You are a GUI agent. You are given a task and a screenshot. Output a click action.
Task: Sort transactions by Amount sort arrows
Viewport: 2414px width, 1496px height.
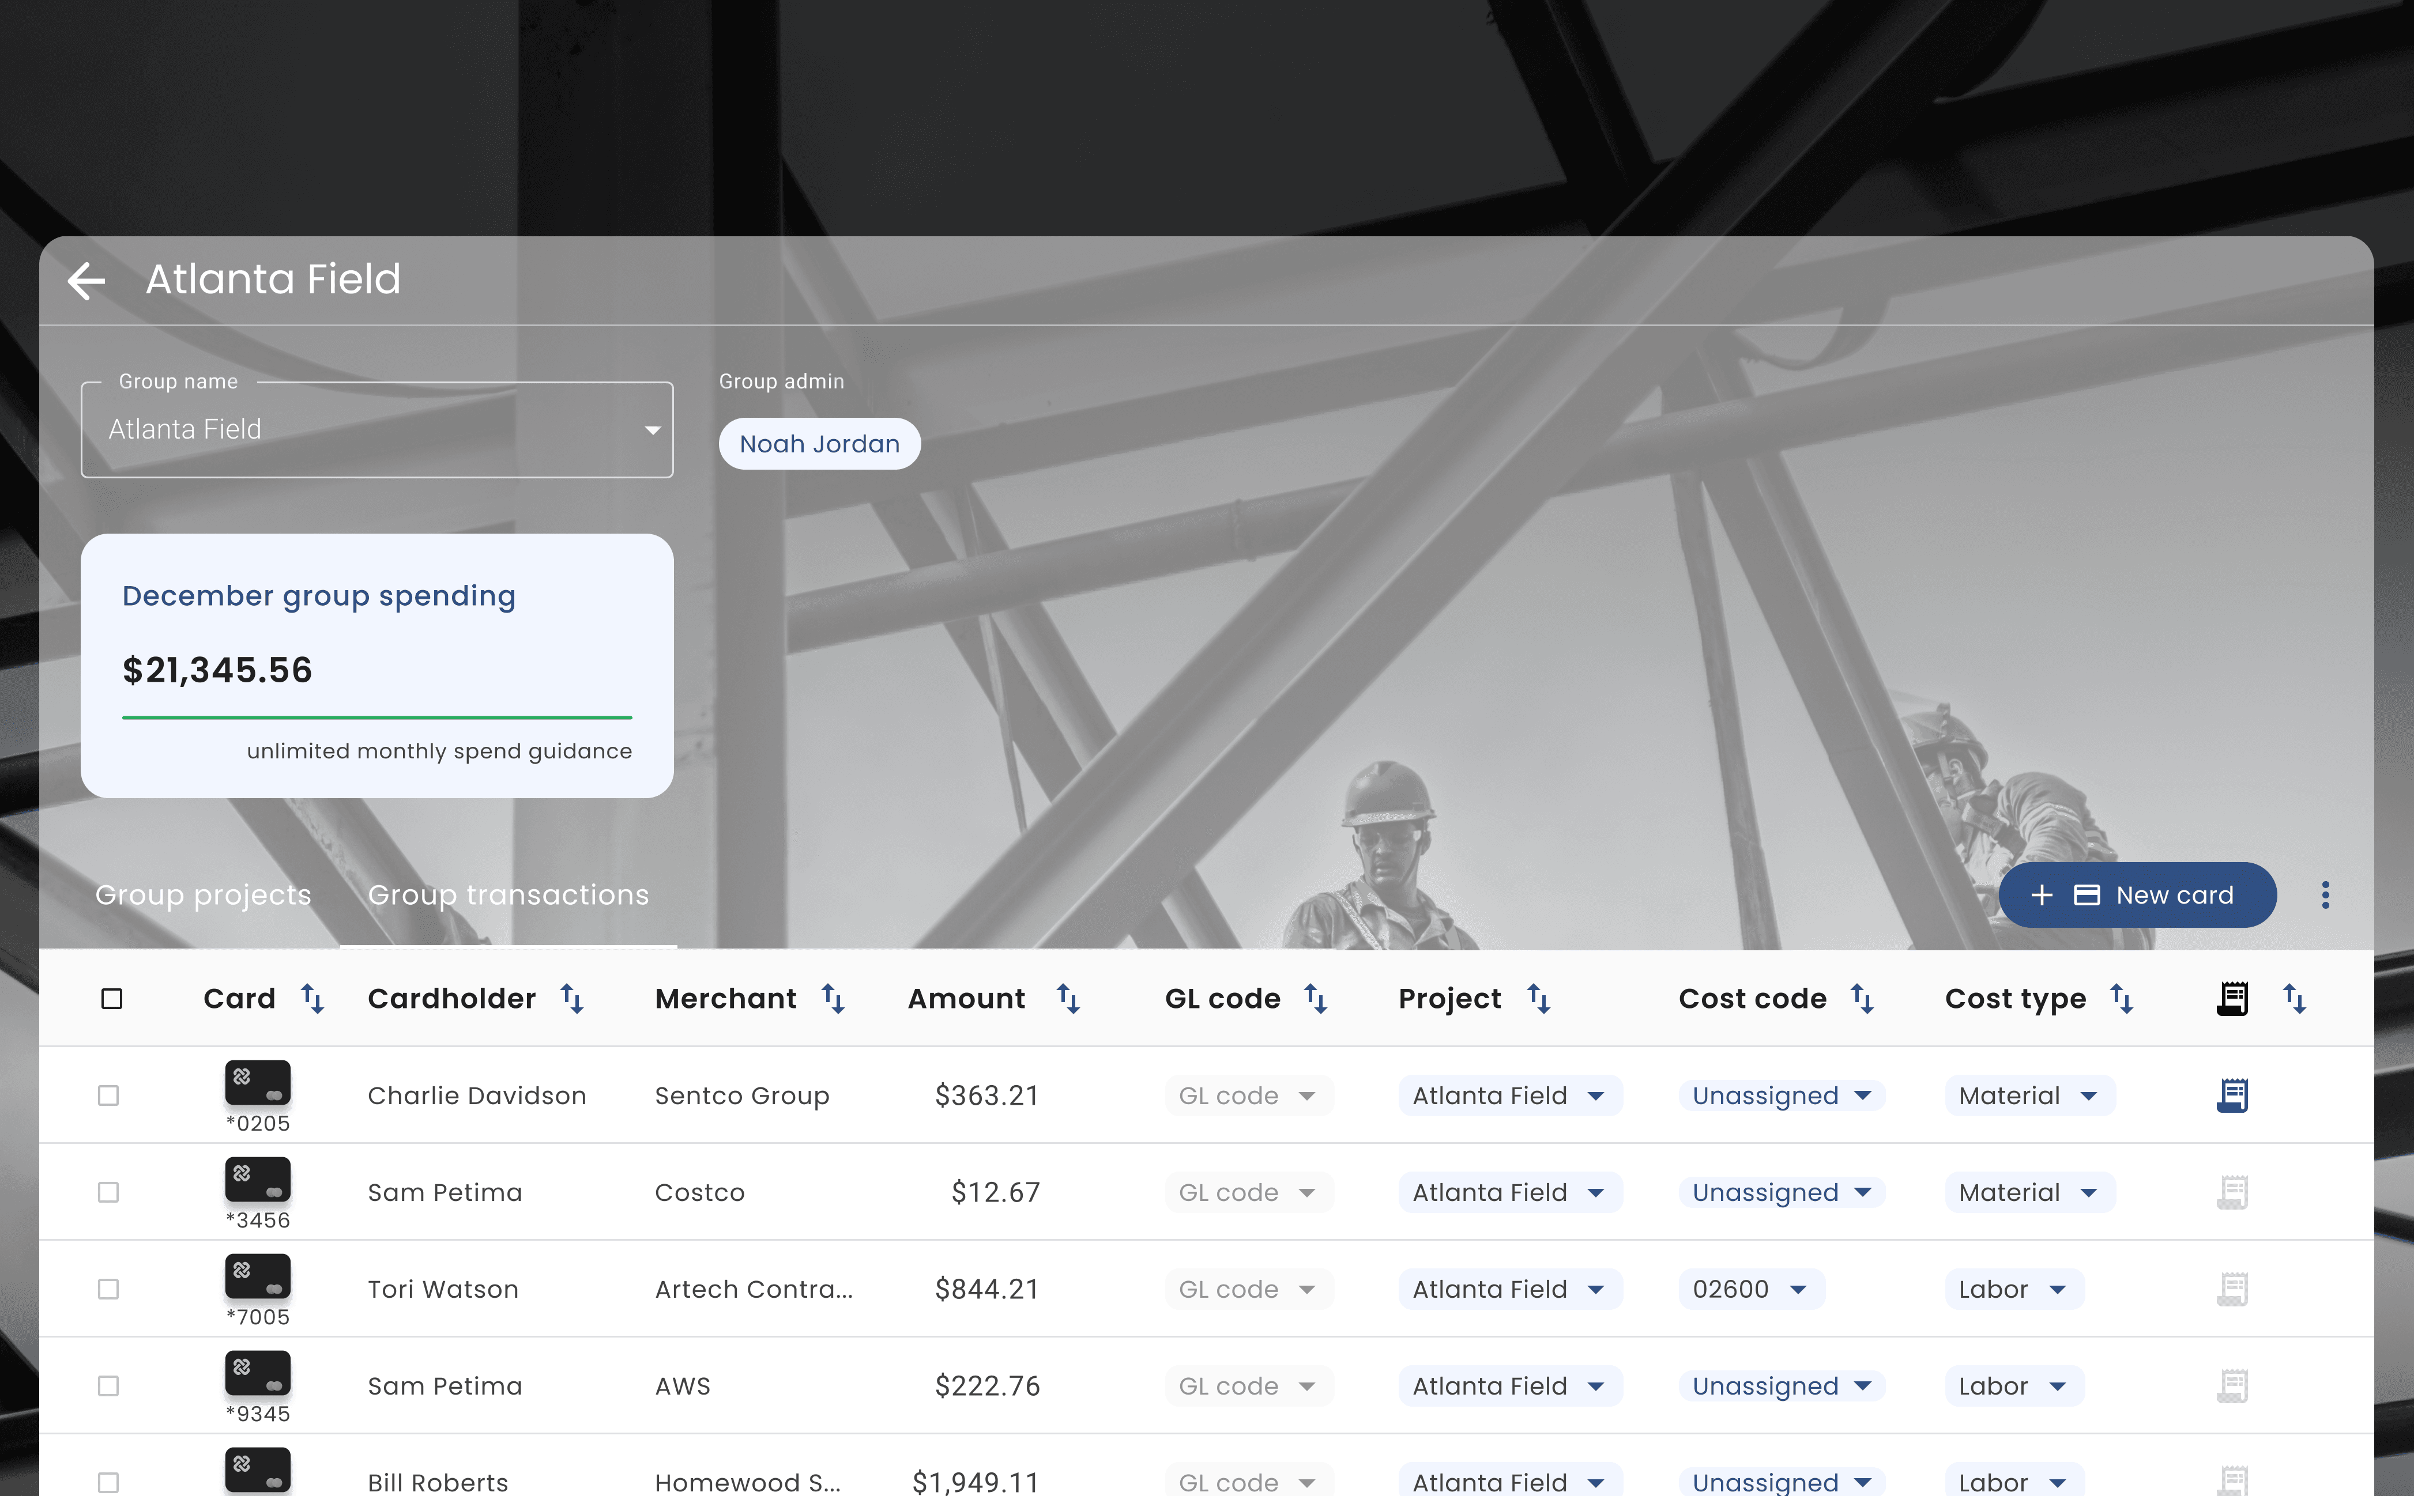(x=1067, y=999)
